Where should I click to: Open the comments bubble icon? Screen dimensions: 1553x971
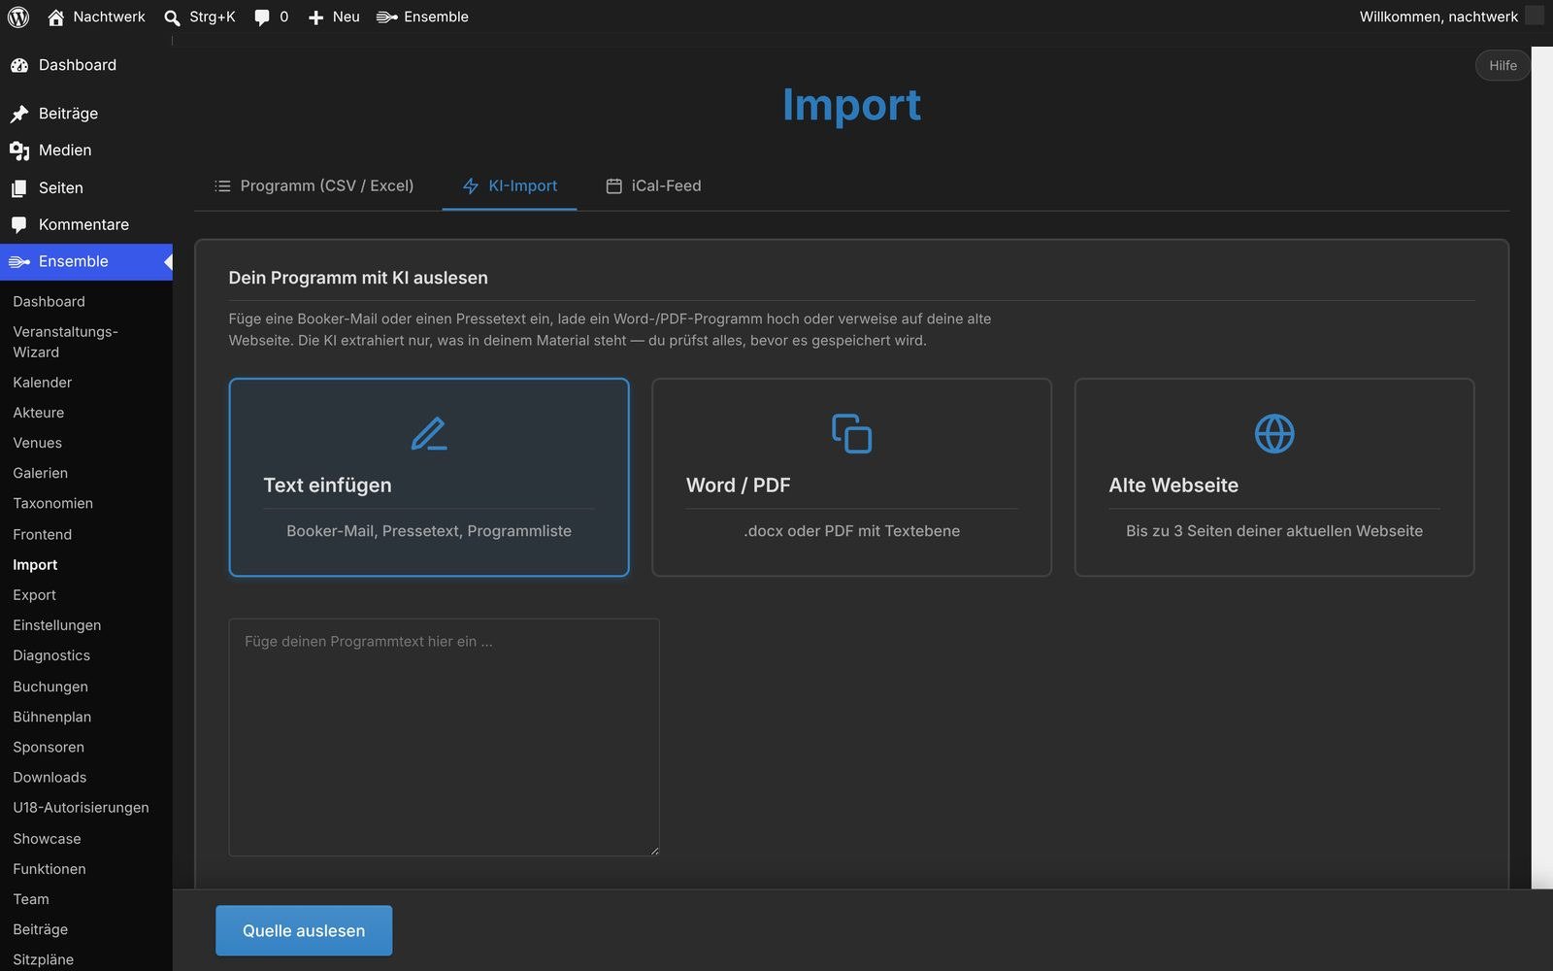262,17
